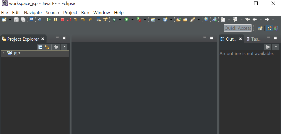The image size is (281, 134).
Task: Open the Run dropdown arrow
Action: (132, 19)
